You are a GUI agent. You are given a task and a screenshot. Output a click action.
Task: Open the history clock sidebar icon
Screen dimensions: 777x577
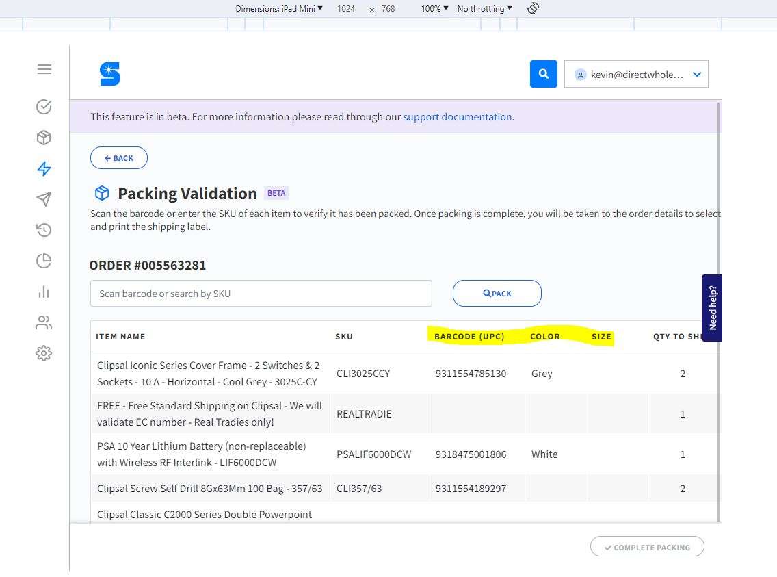[x=44, y=229]
